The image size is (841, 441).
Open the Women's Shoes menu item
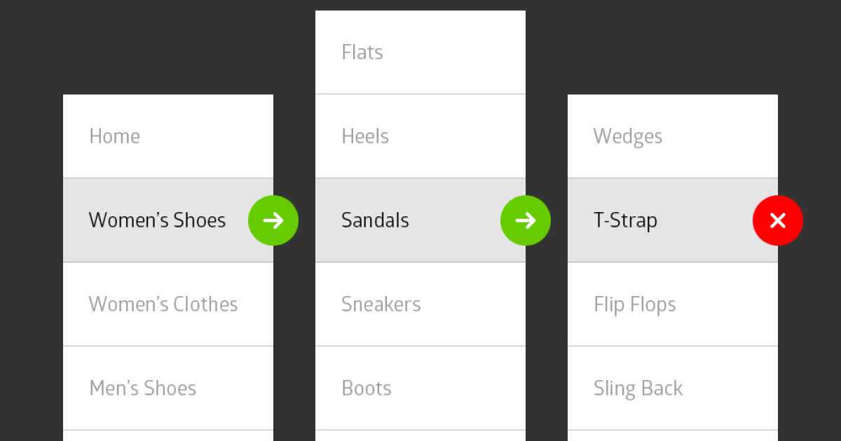[x=157, y=220]
